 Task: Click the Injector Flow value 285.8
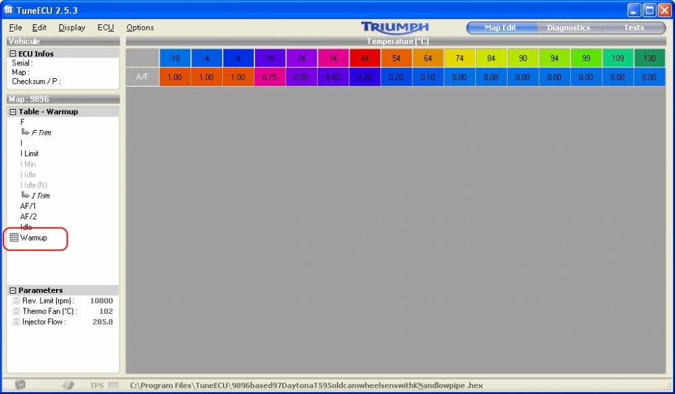(x=103, y=322)
